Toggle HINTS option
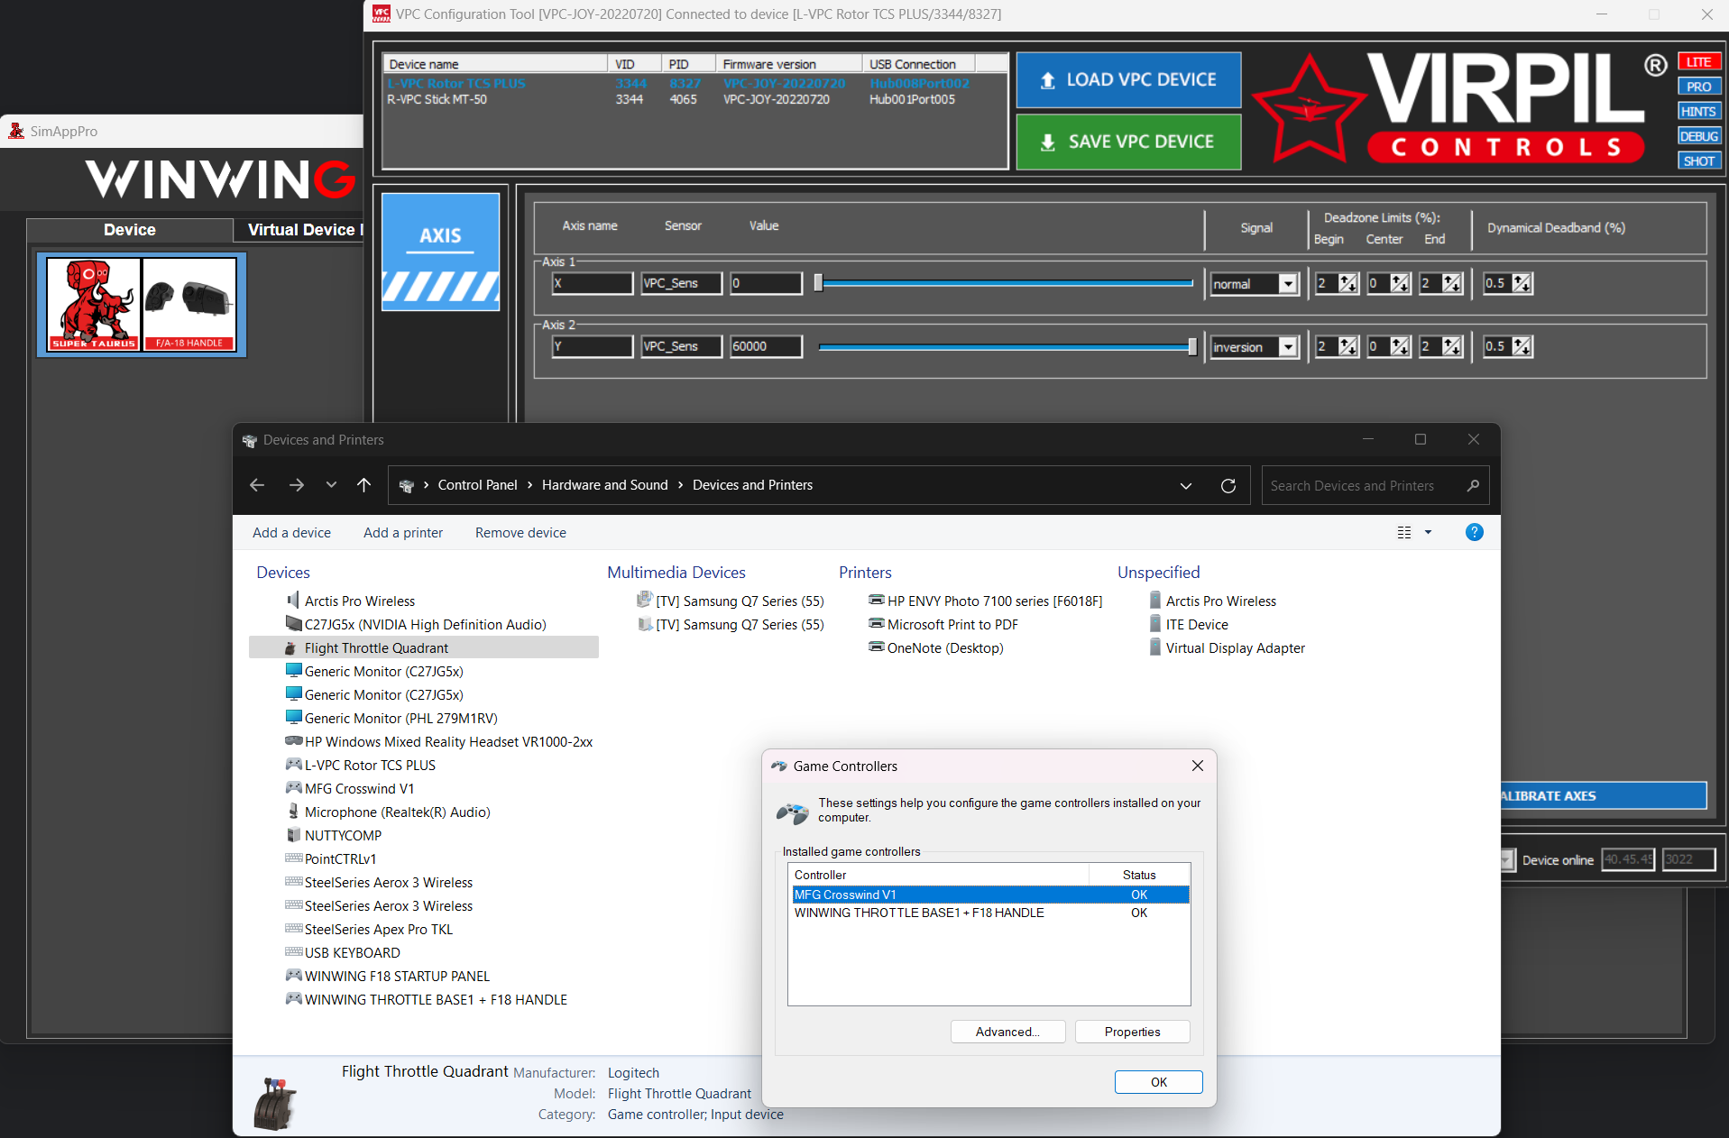Image resolution: width=1729 pixels, height=1138 pixels. (x=1699, y=112)
